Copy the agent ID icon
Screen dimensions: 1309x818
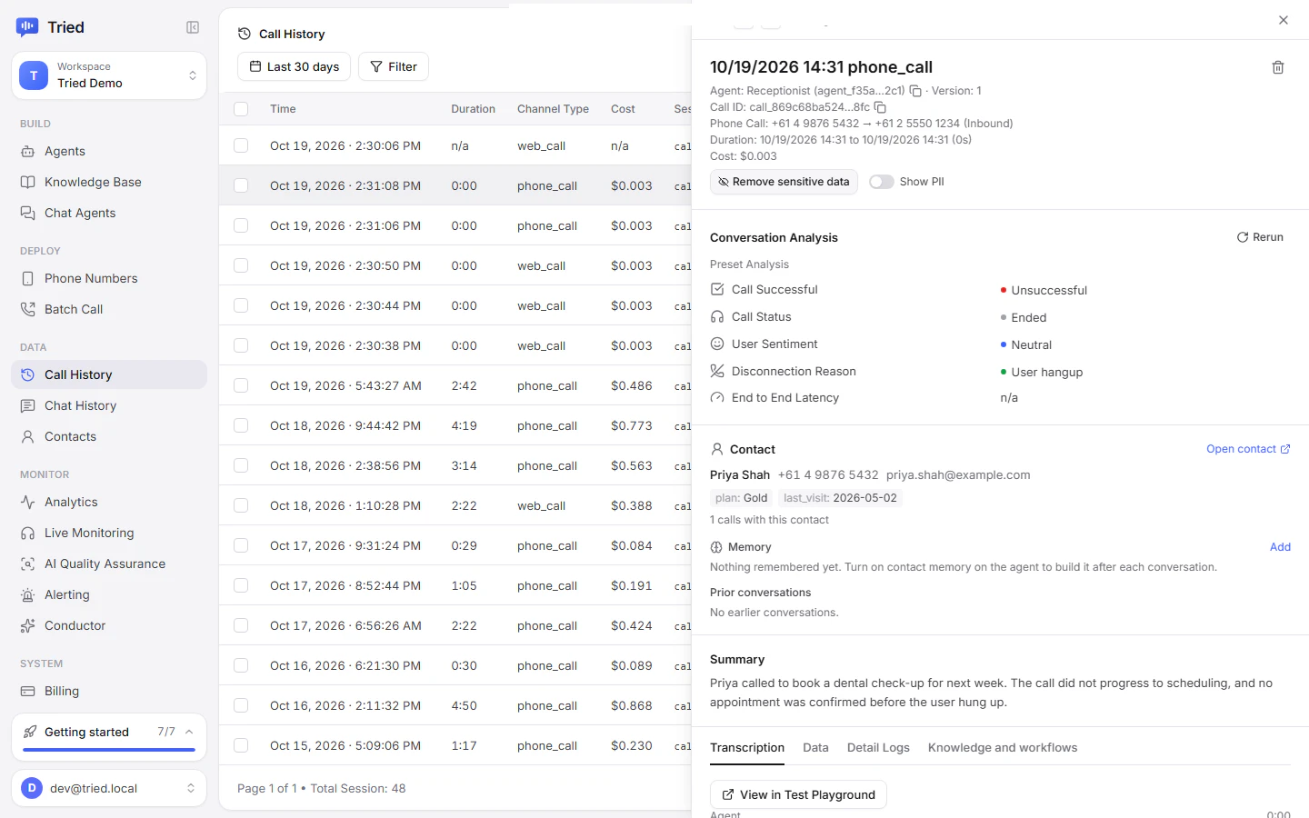(915, 91)
